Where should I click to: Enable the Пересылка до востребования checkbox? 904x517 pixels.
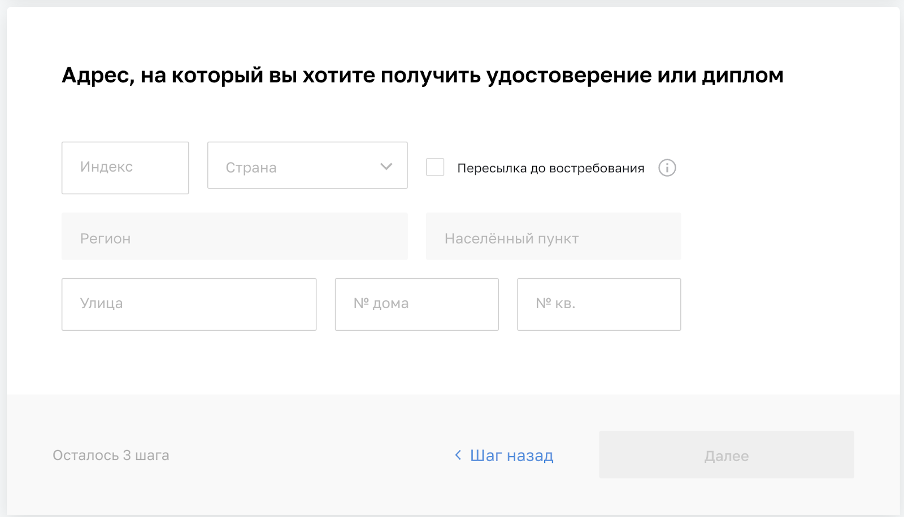point(435,167)
